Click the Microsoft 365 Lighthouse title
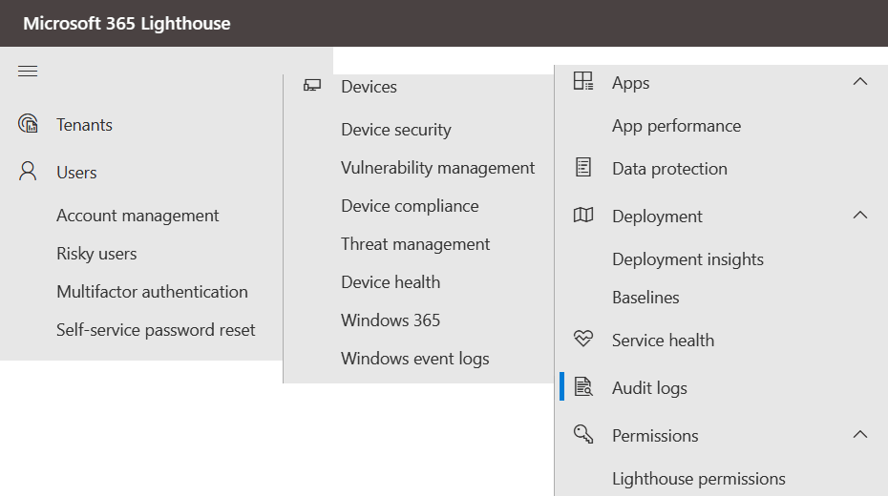 [x=127, y=23]
